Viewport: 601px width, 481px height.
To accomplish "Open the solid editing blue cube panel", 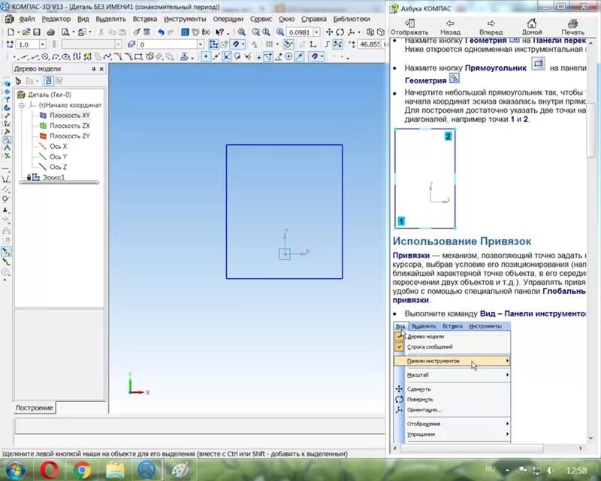I will pyautogui.click(x=7, y=83).
